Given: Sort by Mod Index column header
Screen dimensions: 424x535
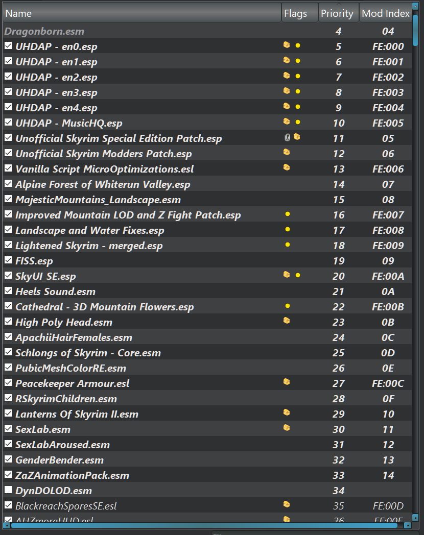Looking at the screenshot, I should (385, 13).
